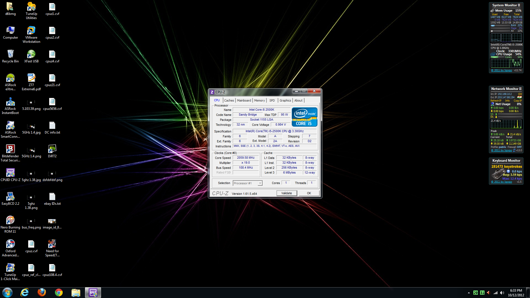This screenshot has height=298, width=530.
Task: Switch to the Graphics tab
Action: pyautogui.click(x=285, y=100)
